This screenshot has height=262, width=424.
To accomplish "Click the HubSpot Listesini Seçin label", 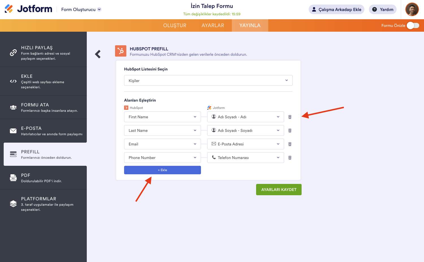I will click(x=146, y=69).
